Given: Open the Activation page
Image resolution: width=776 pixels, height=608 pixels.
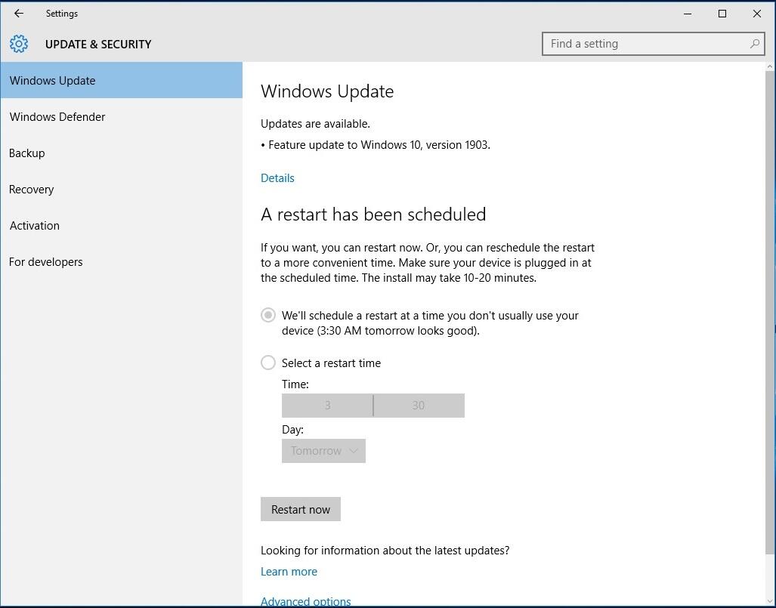Looking at the screenshot, I should coord(121,226).
